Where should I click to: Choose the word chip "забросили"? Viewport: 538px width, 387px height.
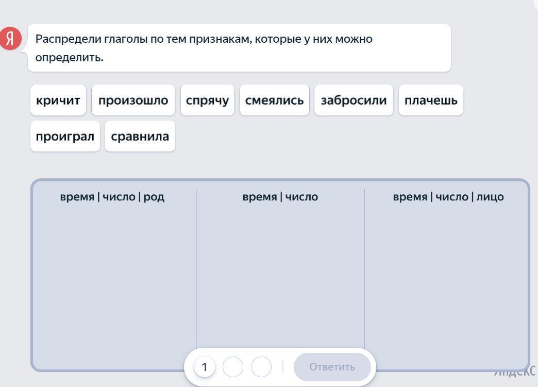[x=354, y=100]
